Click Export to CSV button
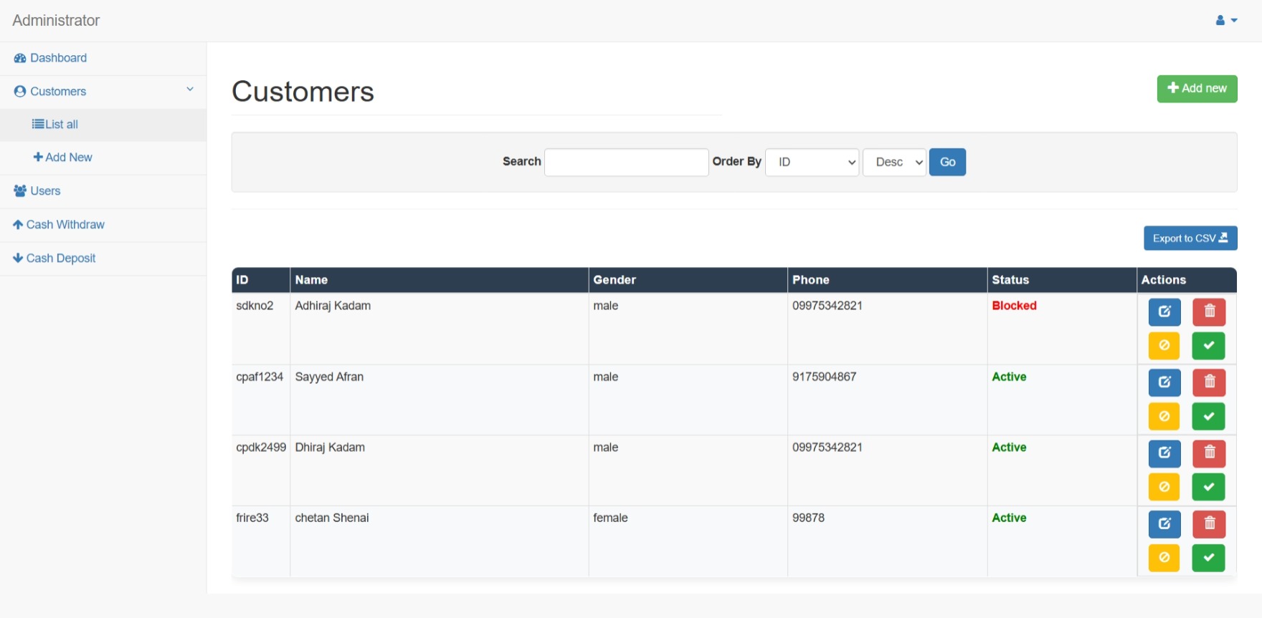The image size is (1262, 618). click(x=1190, y=238)
